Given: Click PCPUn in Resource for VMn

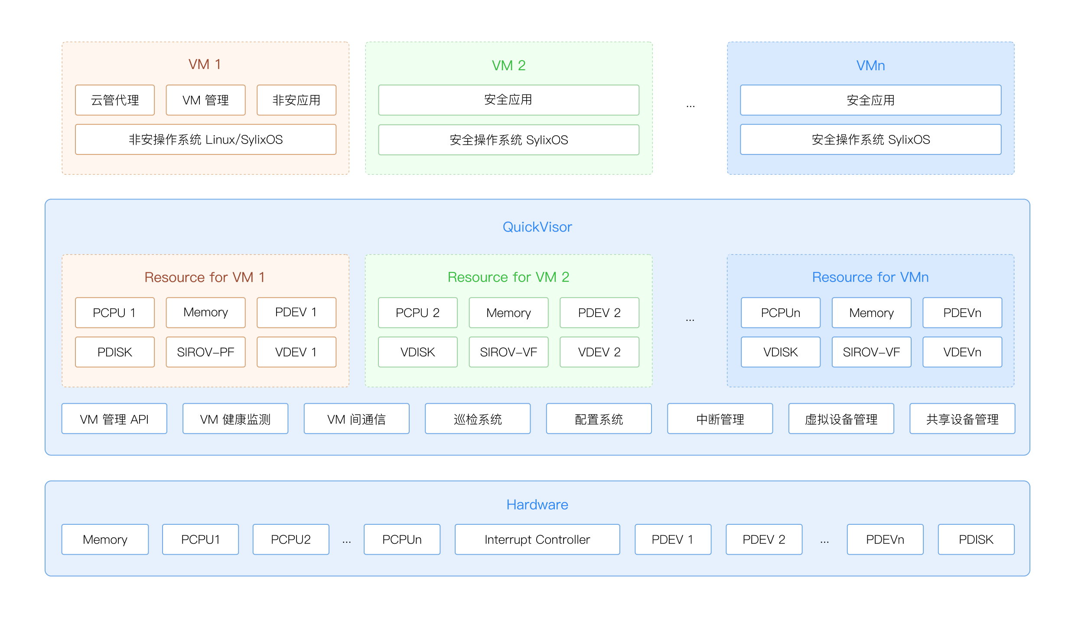Looking at the screenshot, I should click(781, 313).
